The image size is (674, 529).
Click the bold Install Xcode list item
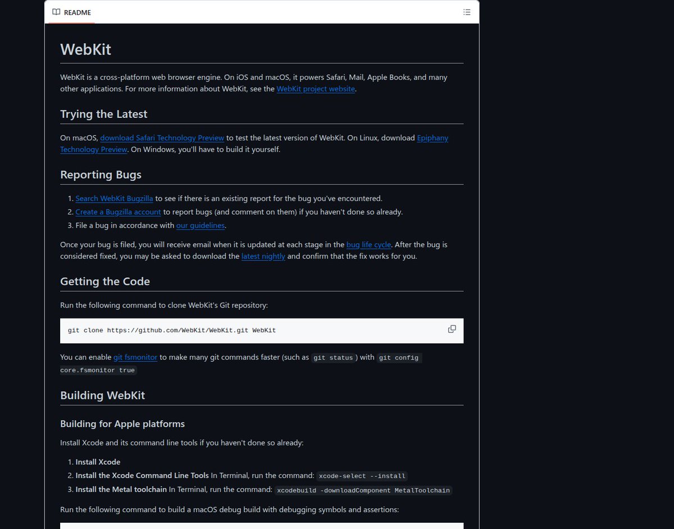pos(98,462)
